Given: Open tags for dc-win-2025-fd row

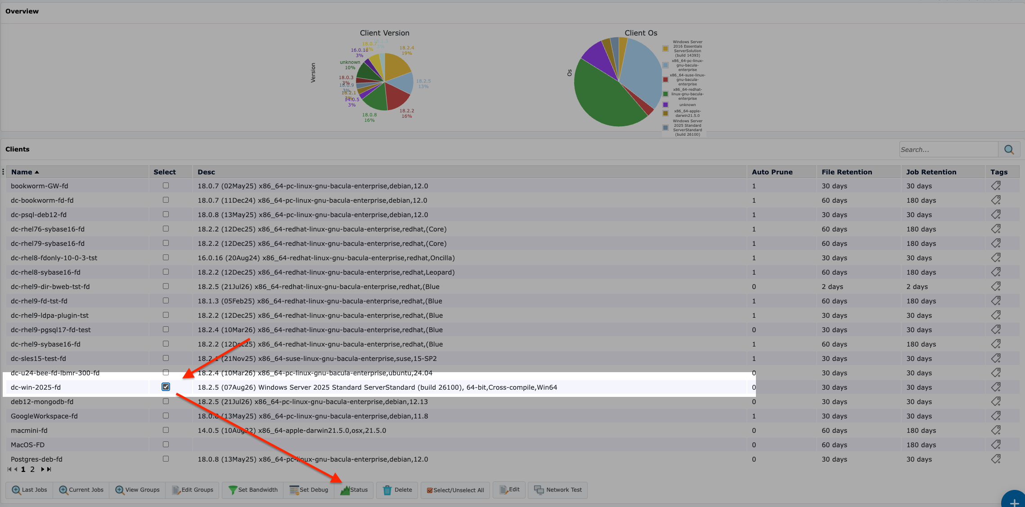Looking at the screenshot, I should (996, 387).
